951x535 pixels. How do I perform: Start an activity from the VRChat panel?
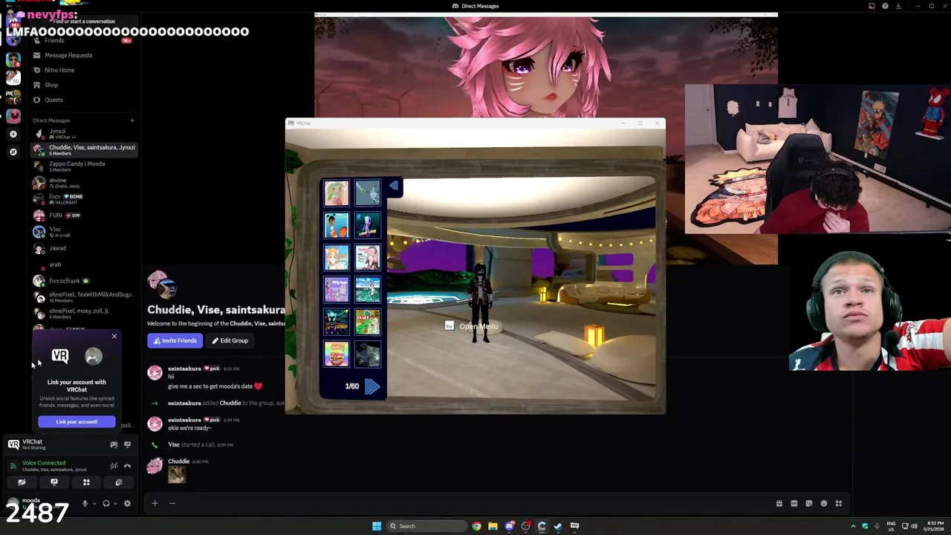coord(114,444)
